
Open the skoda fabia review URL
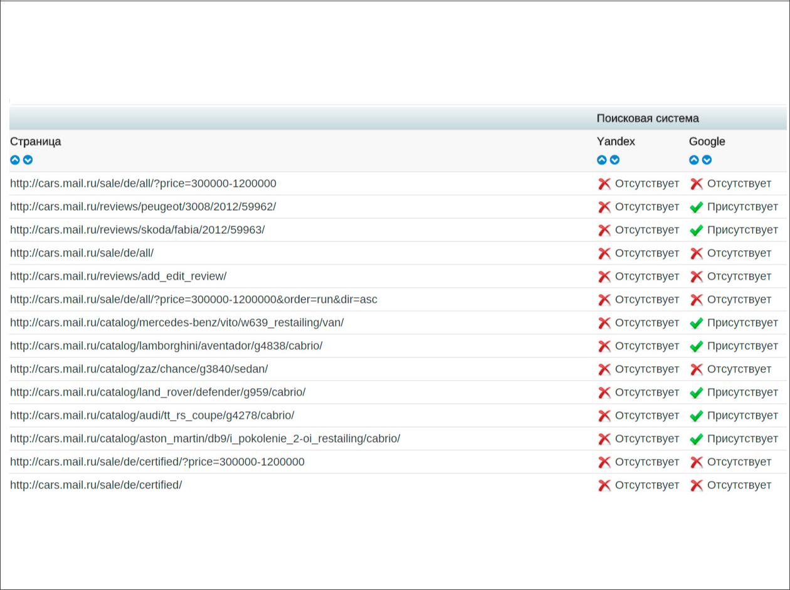pyautogui.click(x=137, y=230)
